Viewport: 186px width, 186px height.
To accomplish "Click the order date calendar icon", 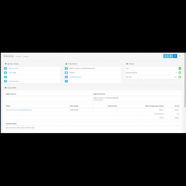I will (x=6, y=73).
